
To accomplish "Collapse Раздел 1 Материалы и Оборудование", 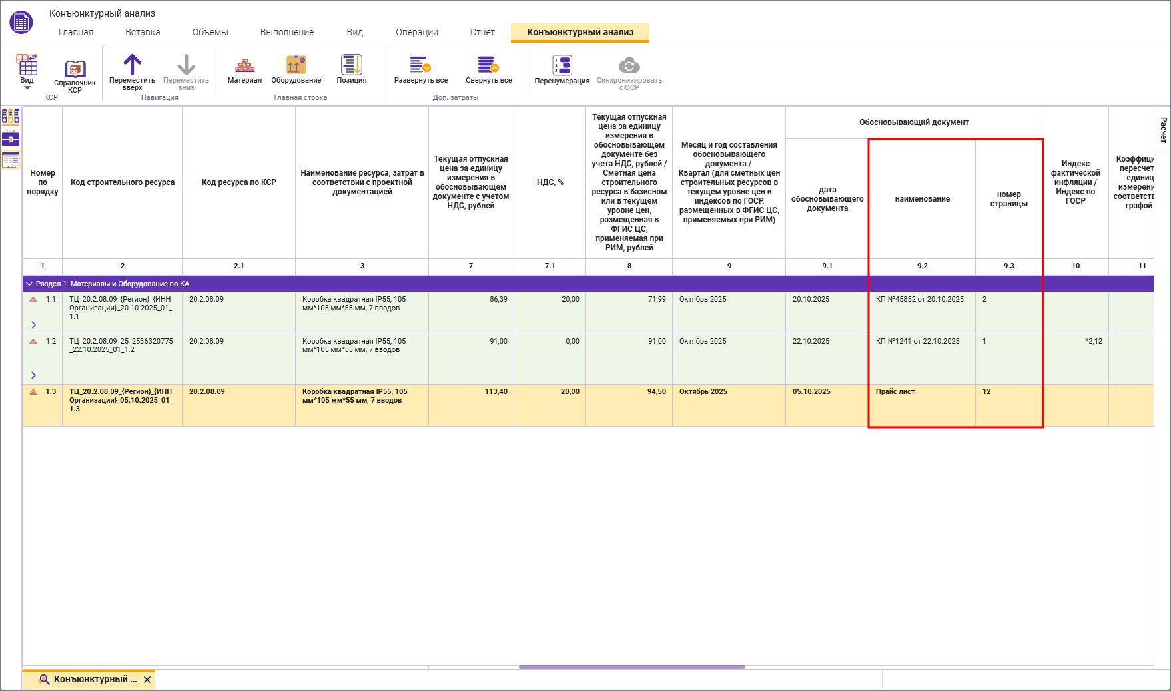I will [29, 284].
